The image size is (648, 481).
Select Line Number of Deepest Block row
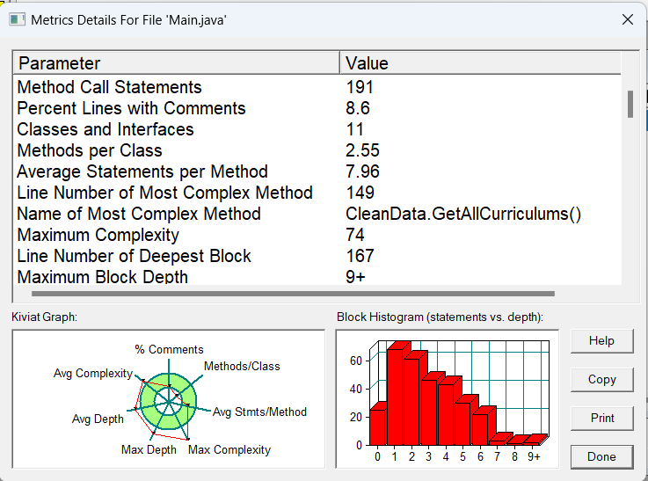135,256
